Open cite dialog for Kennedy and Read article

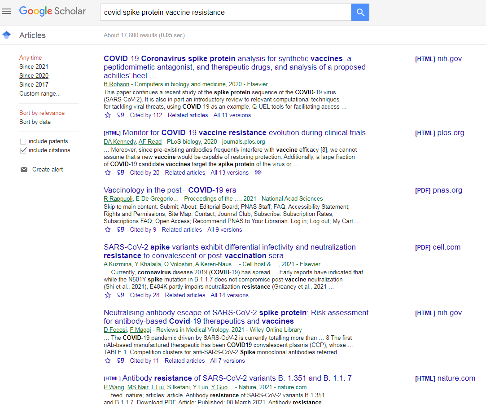(x=121, y=173)
